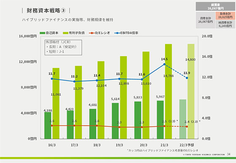236x163 pixels.
Task: Click the subtitle about ハイブリッドファイナンス and 財務規律
Action: (67, 20)
